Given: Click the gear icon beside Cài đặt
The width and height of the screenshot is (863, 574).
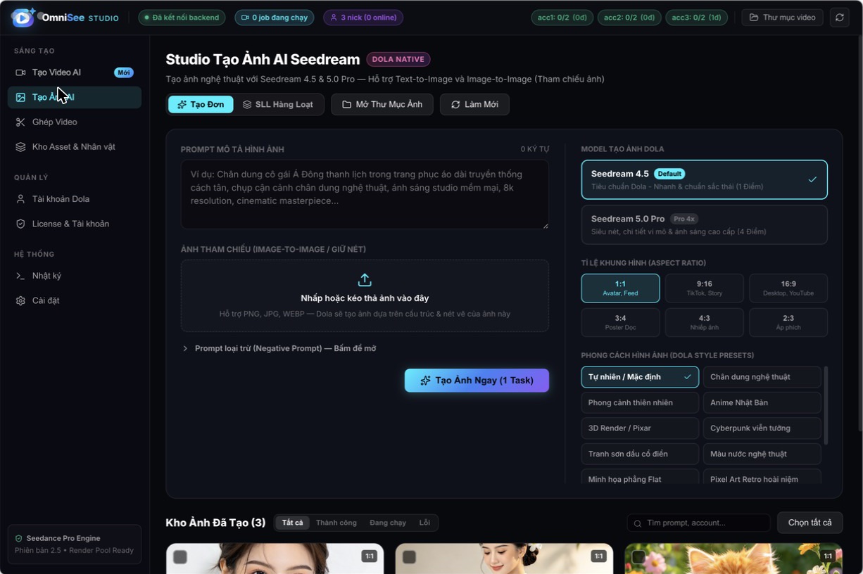Looking at the screenshot, I should coord(20,300).
